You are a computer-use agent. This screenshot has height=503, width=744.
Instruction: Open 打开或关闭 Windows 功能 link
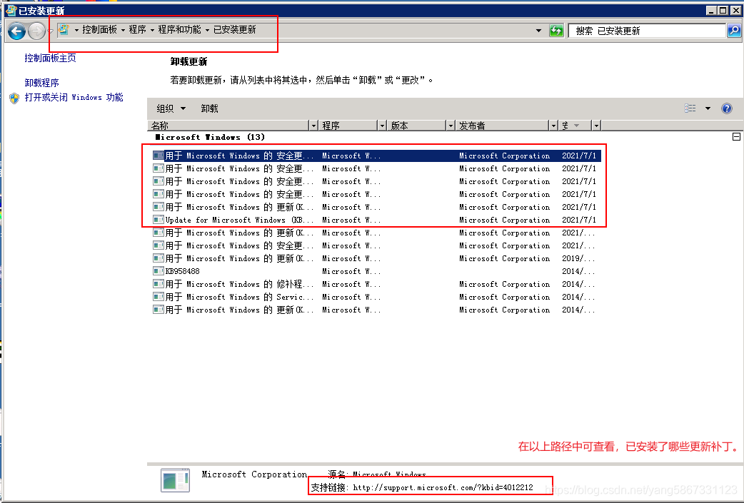coord(74,97)
